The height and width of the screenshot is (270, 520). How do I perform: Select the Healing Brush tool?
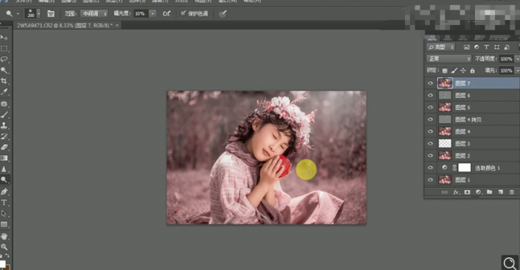tap(4, 104)
